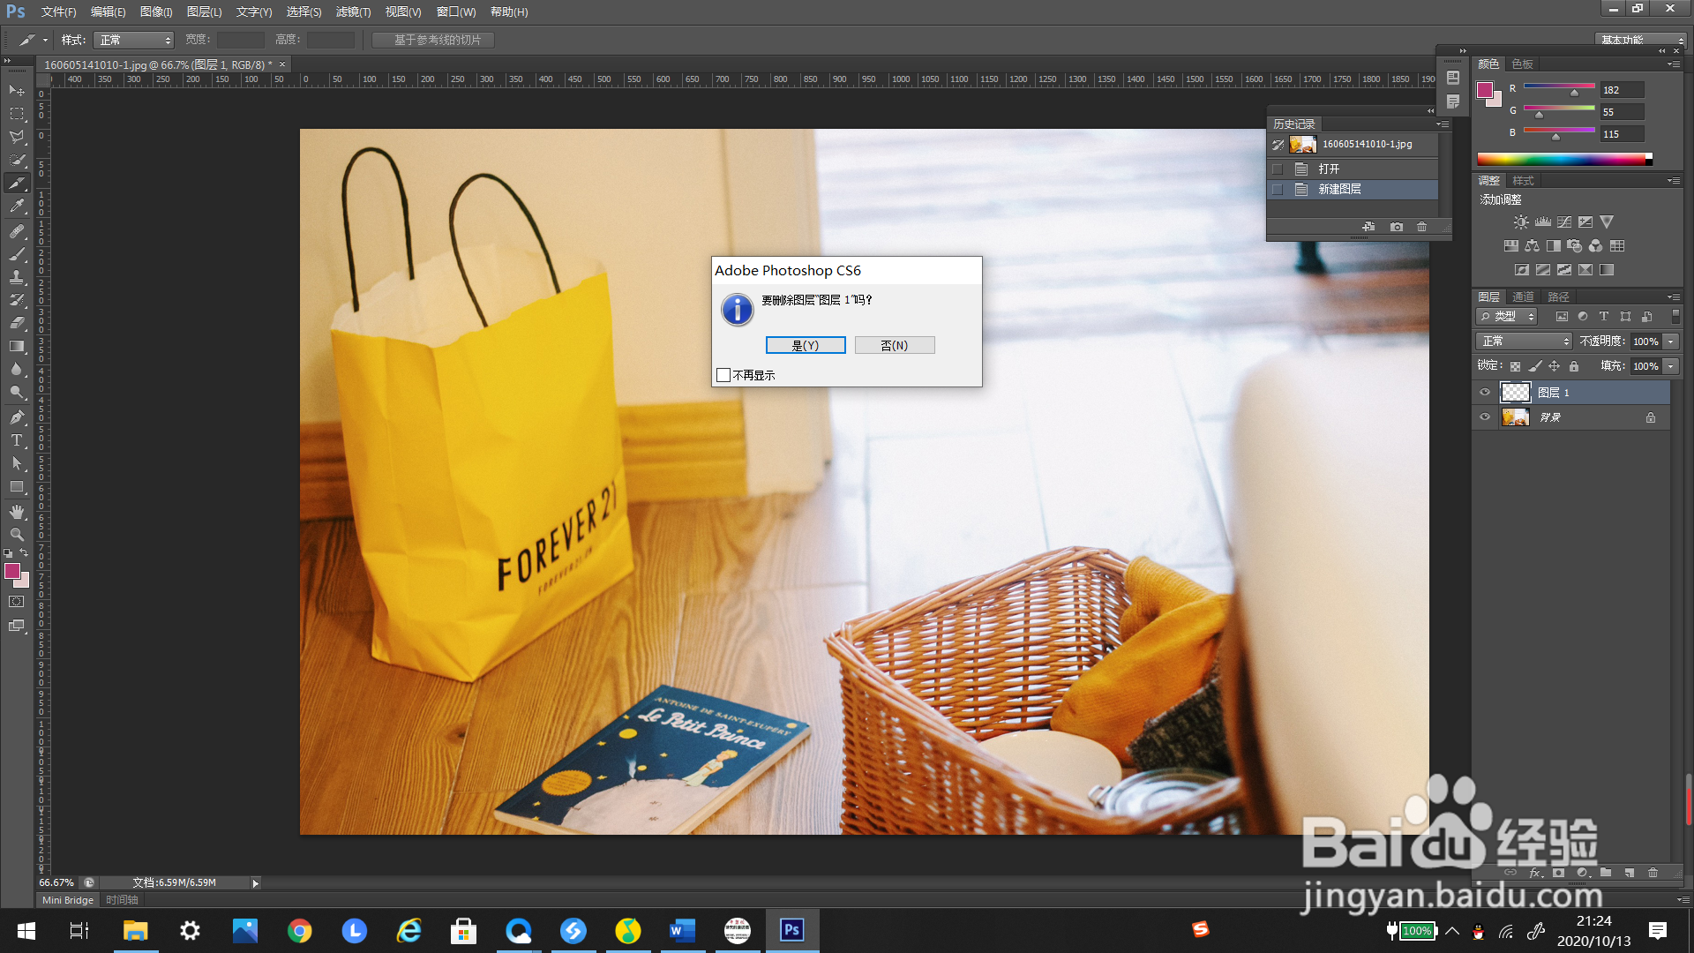This screenshot has width=1694, height=953.
Task: Select the 打开 history state
Action: (1329, 169)
